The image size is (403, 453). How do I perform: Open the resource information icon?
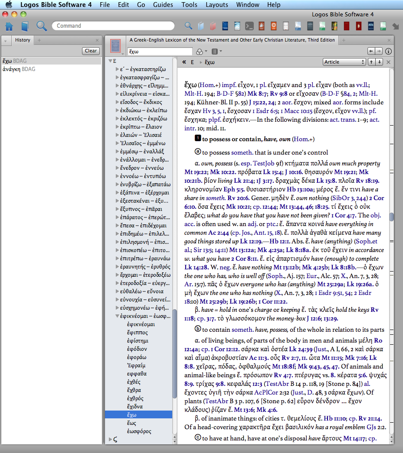389,51
